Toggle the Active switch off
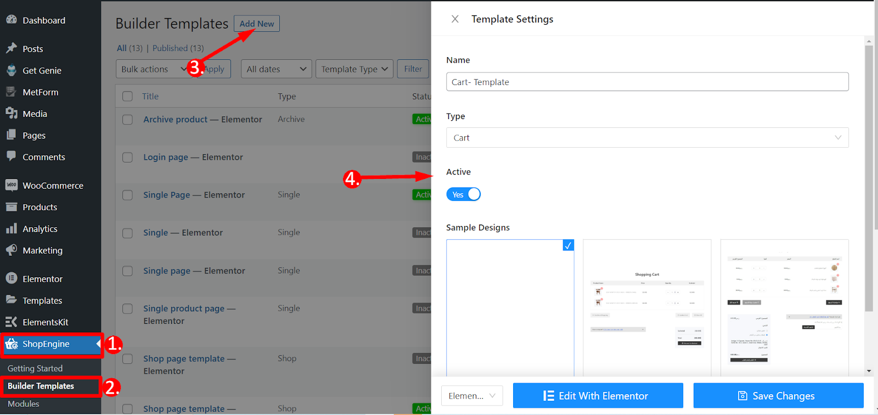Screen dimensions: 878x415 (x=464, y=194)
